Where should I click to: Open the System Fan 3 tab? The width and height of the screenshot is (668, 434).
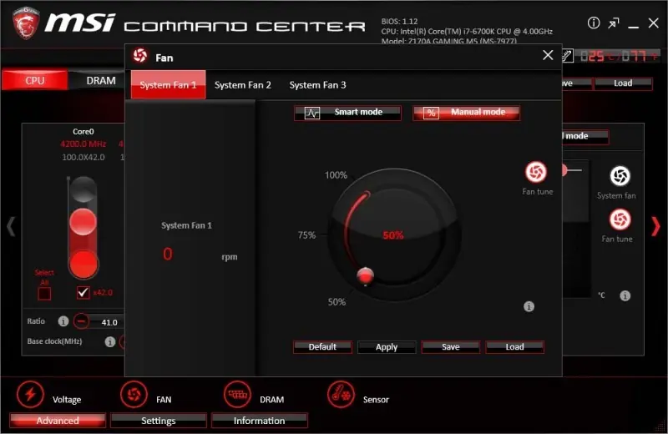(318, 85)
